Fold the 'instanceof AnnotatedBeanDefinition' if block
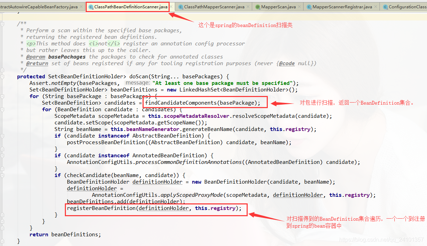This screenshot has height=246, width=427. pos(2,156)
